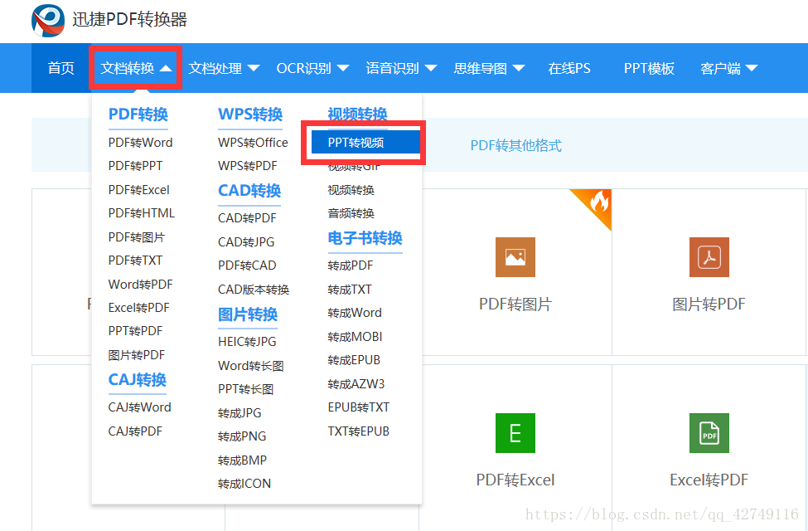This screenshot has width=808, height=531.
Task: Select PPT转PDF menu entry
Action: (x=135, y=331)
